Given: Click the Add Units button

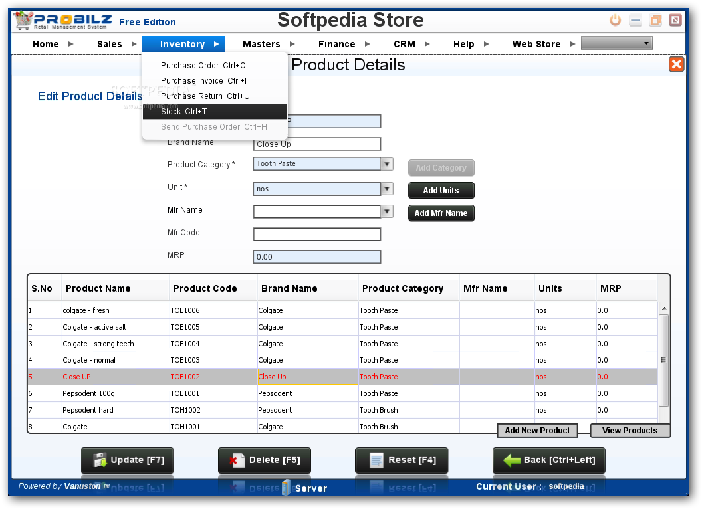Looking at the screenshot, I should pyautogui.click(x=441, y=191).
